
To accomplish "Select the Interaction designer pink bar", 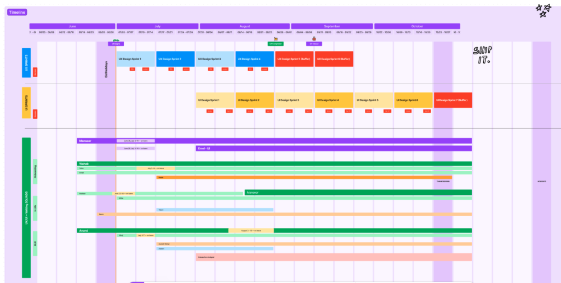I will [x=334, y=257].
